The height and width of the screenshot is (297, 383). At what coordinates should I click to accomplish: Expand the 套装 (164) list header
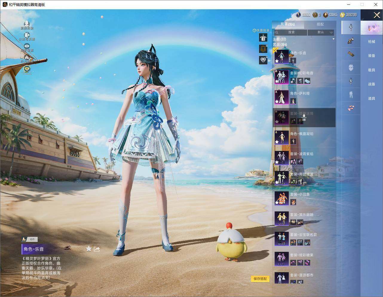280,45
